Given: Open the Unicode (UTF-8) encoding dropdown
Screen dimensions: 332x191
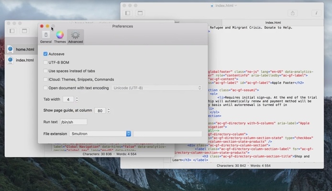Looking at the screenshot, I should [x=157, y=88].
